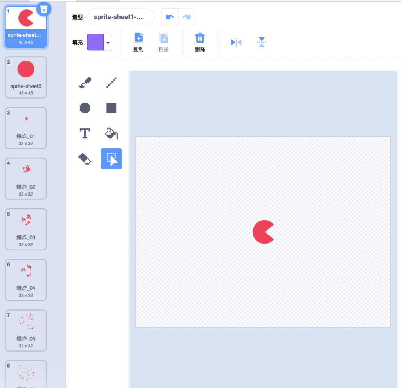
Task: Flip the costume horizontally
Action: pyautogui.click(x=236, y=42)
